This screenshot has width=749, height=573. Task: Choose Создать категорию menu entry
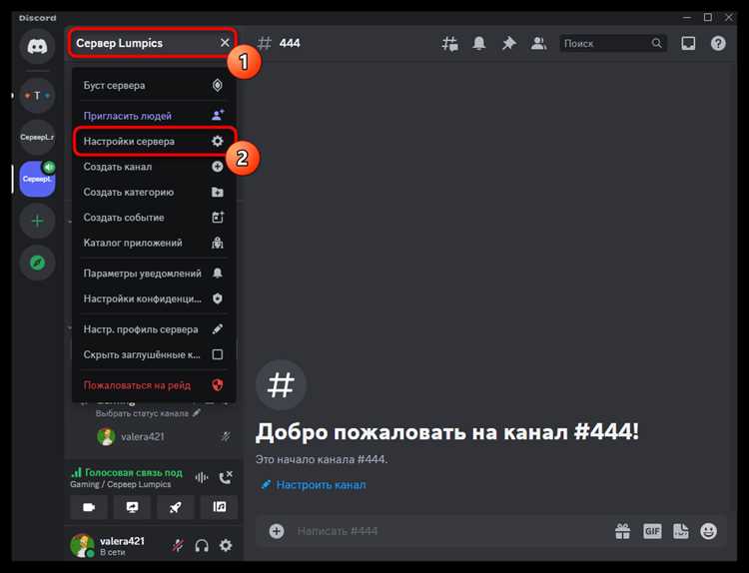pyautogui.click(x=154, y=192)
